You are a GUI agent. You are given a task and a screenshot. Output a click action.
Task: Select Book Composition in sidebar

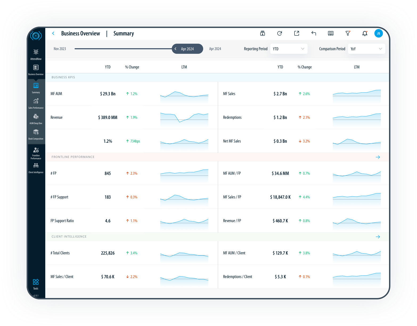[36, 134]
